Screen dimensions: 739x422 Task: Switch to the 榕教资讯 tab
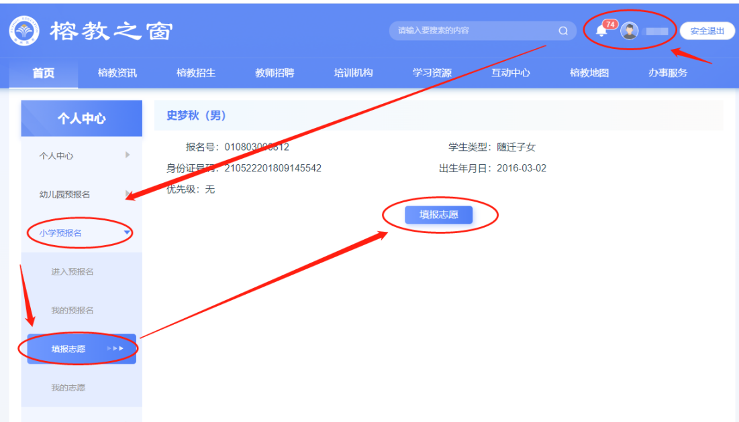click(x=117, y=73)
